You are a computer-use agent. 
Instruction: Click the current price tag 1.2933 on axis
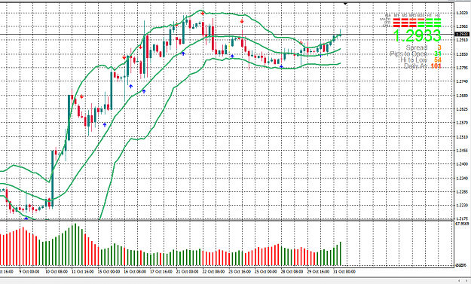point(462,34)
